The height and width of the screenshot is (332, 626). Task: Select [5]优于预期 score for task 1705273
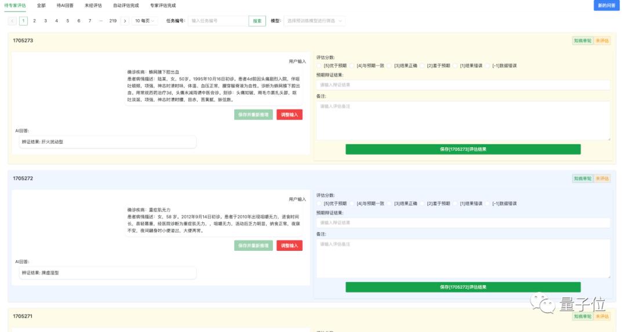[320, 65]
